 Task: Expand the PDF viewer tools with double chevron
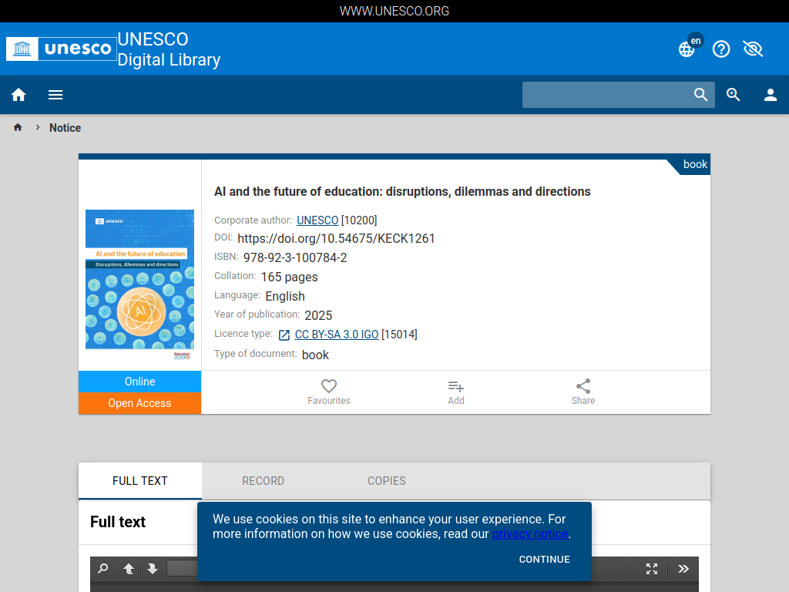pyautogui.click(x=683, y=568)
